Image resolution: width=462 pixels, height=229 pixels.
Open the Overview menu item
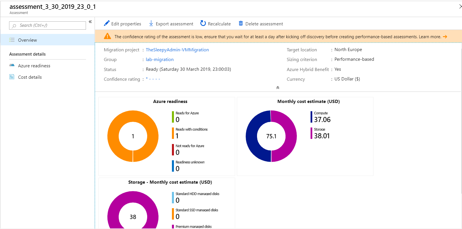(27, 40)
